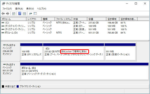
Task: Sort by the 空き領域 column header
Action: [113, 19]
